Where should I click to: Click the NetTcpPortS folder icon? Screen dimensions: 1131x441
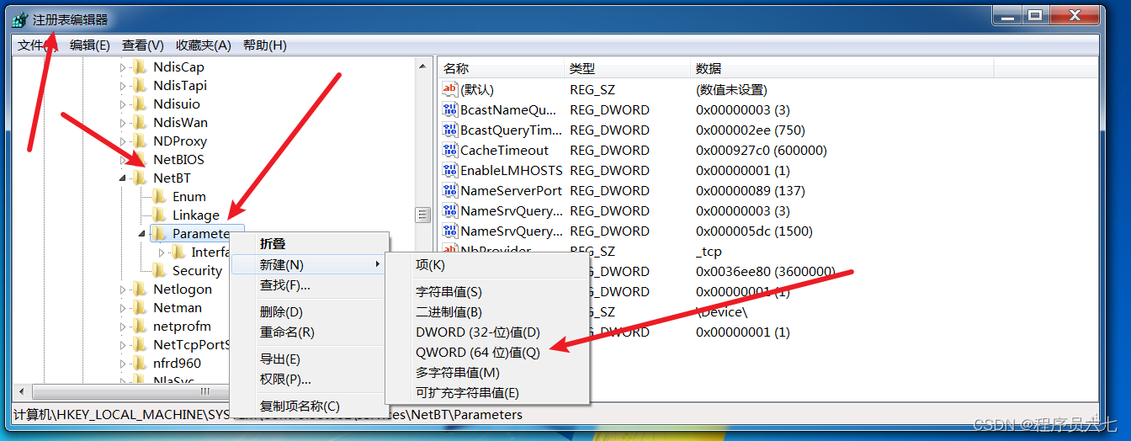(140, 345)
